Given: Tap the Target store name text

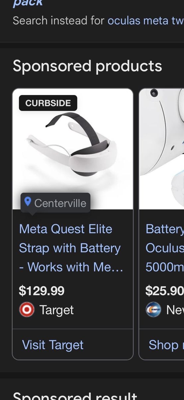Looking at the screenshot, I should click(x=56, y=310).
